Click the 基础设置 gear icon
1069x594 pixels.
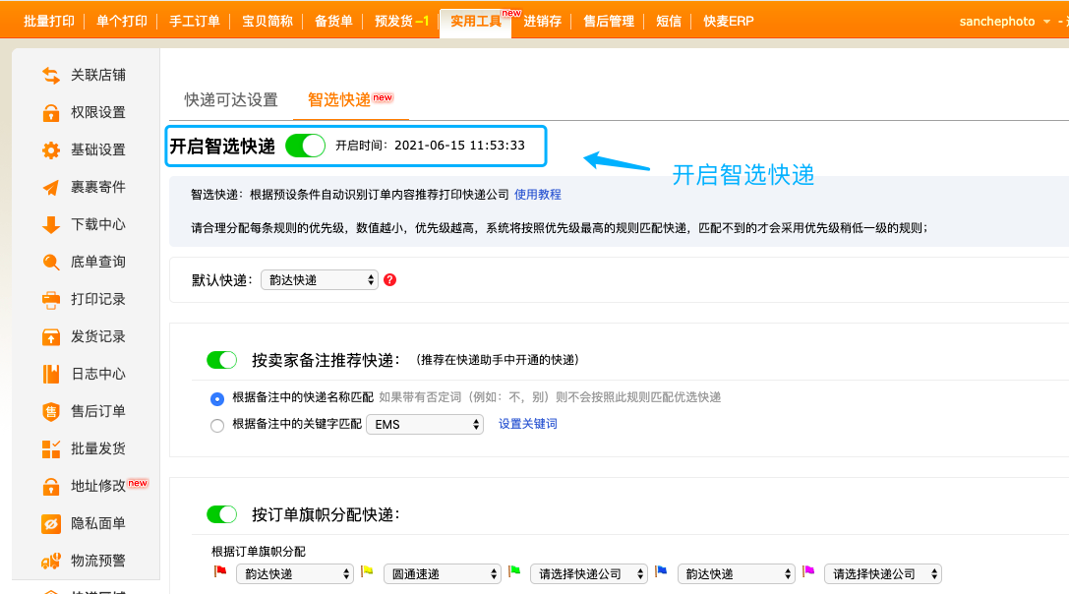(x=51, y=150)
